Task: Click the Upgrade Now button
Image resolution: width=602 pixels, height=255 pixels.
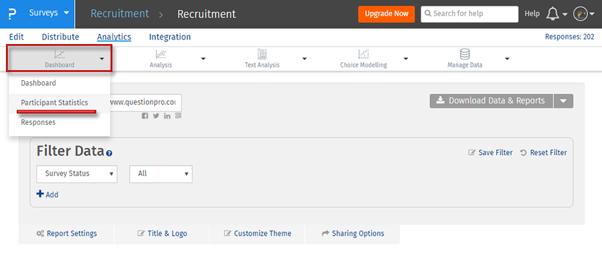Action: click(x=386, y=14)
